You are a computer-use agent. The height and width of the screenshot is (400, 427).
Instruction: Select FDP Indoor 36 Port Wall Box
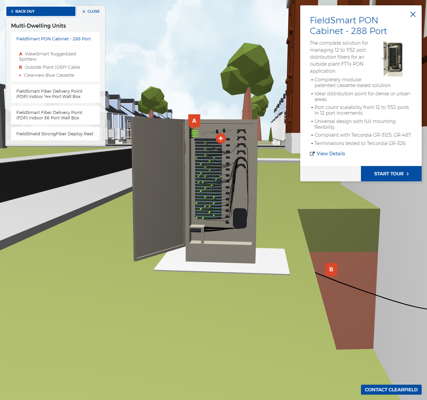click(x=55, y=115)
